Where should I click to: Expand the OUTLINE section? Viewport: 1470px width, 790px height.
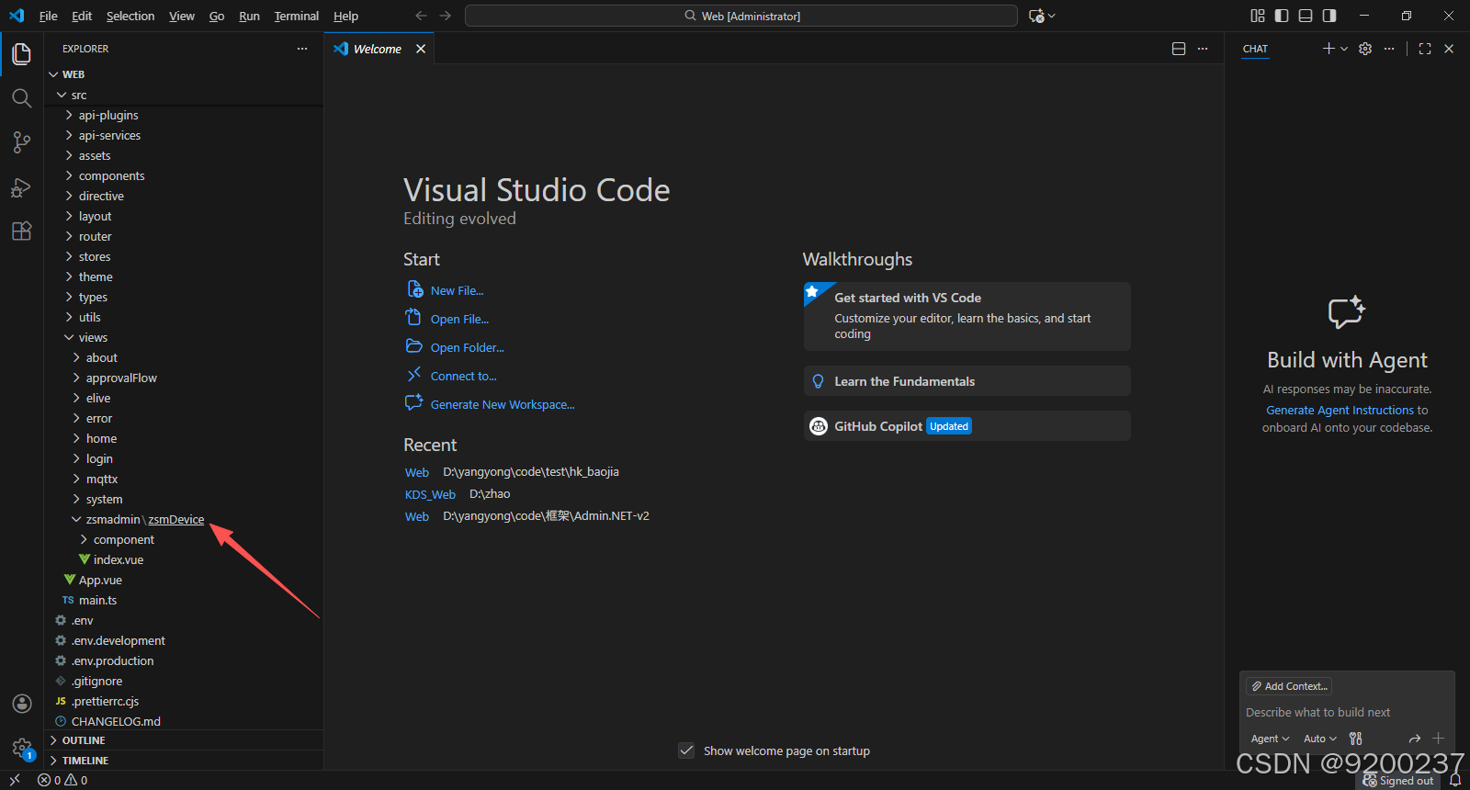click(184, 740)
